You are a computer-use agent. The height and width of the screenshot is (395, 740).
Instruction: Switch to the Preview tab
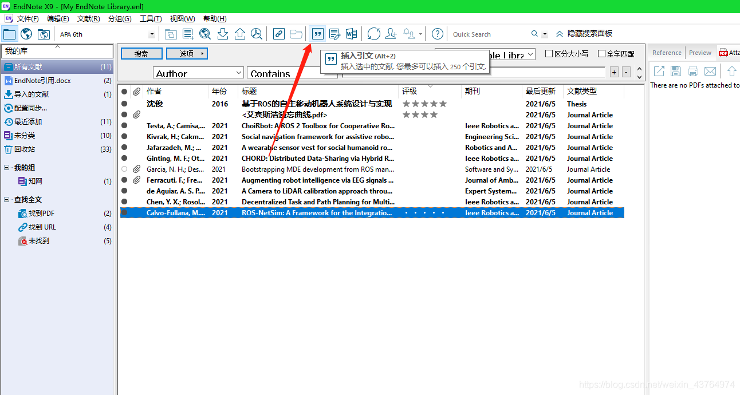(700, 53)
